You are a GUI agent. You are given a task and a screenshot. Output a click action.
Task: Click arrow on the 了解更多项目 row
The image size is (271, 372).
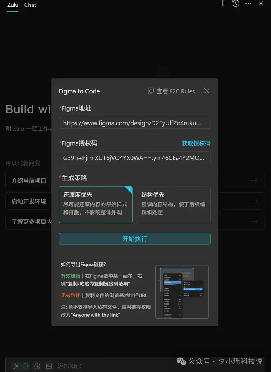pyautogui.click(x=254, y=221)
